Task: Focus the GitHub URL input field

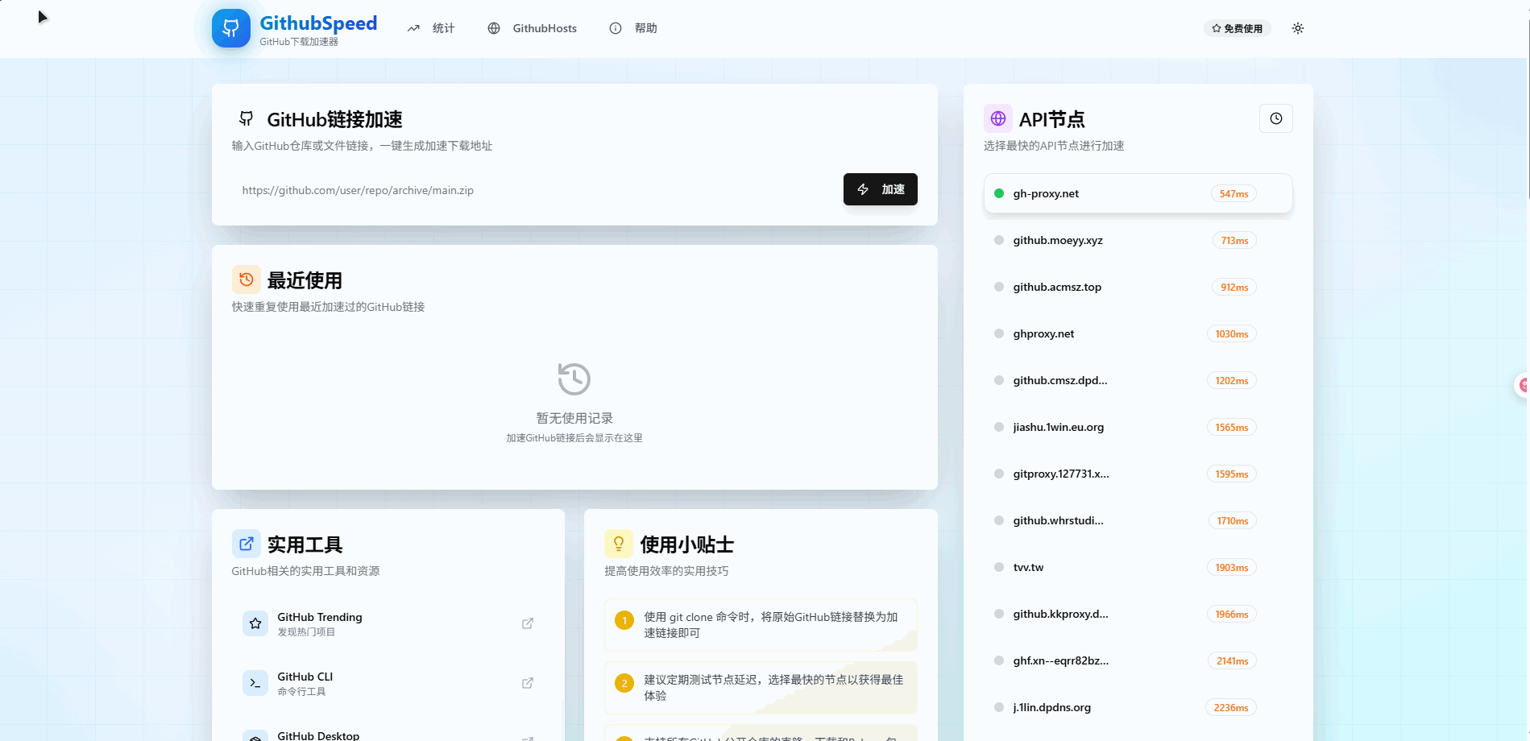Action: tap(533, 190)
